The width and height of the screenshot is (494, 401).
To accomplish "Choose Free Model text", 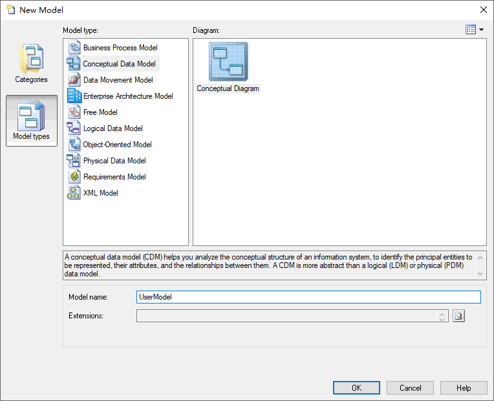I will pyautogui.click(x=100, y=112).
